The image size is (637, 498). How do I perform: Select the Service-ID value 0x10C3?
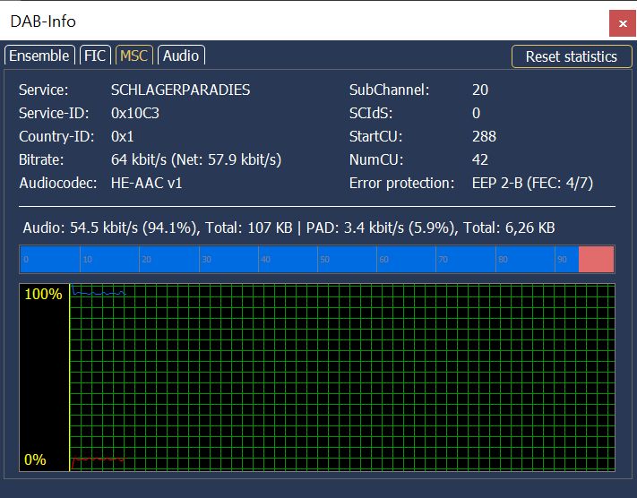pos(135,114)
